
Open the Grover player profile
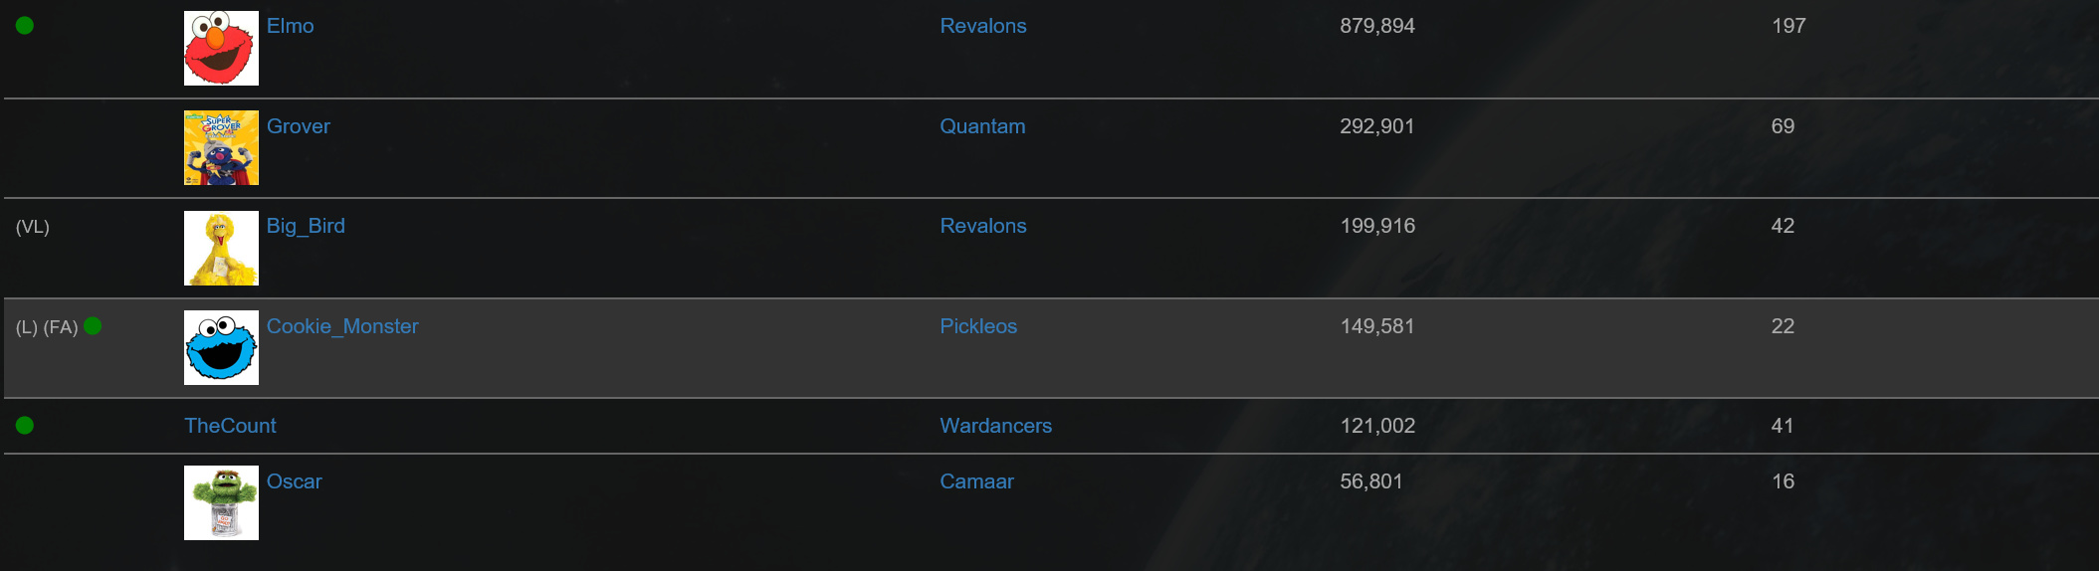298,126
